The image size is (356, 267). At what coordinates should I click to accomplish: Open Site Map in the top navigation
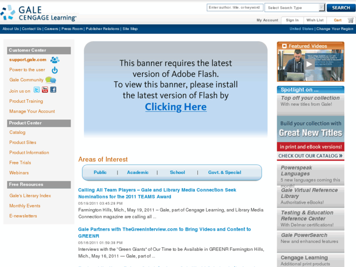click(x=130, y=29)
